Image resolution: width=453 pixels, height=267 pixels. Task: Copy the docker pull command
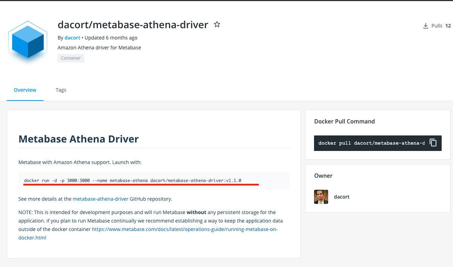[433, 142]
